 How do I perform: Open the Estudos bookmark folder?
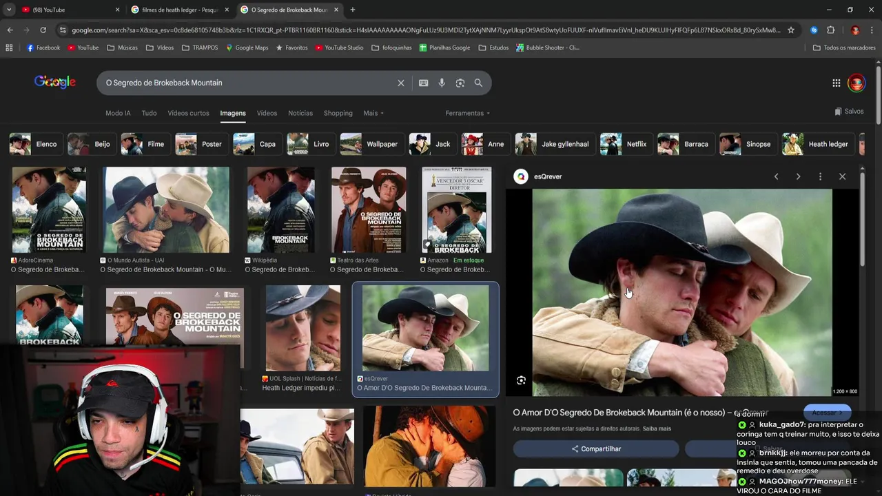(x=493, y=48)
